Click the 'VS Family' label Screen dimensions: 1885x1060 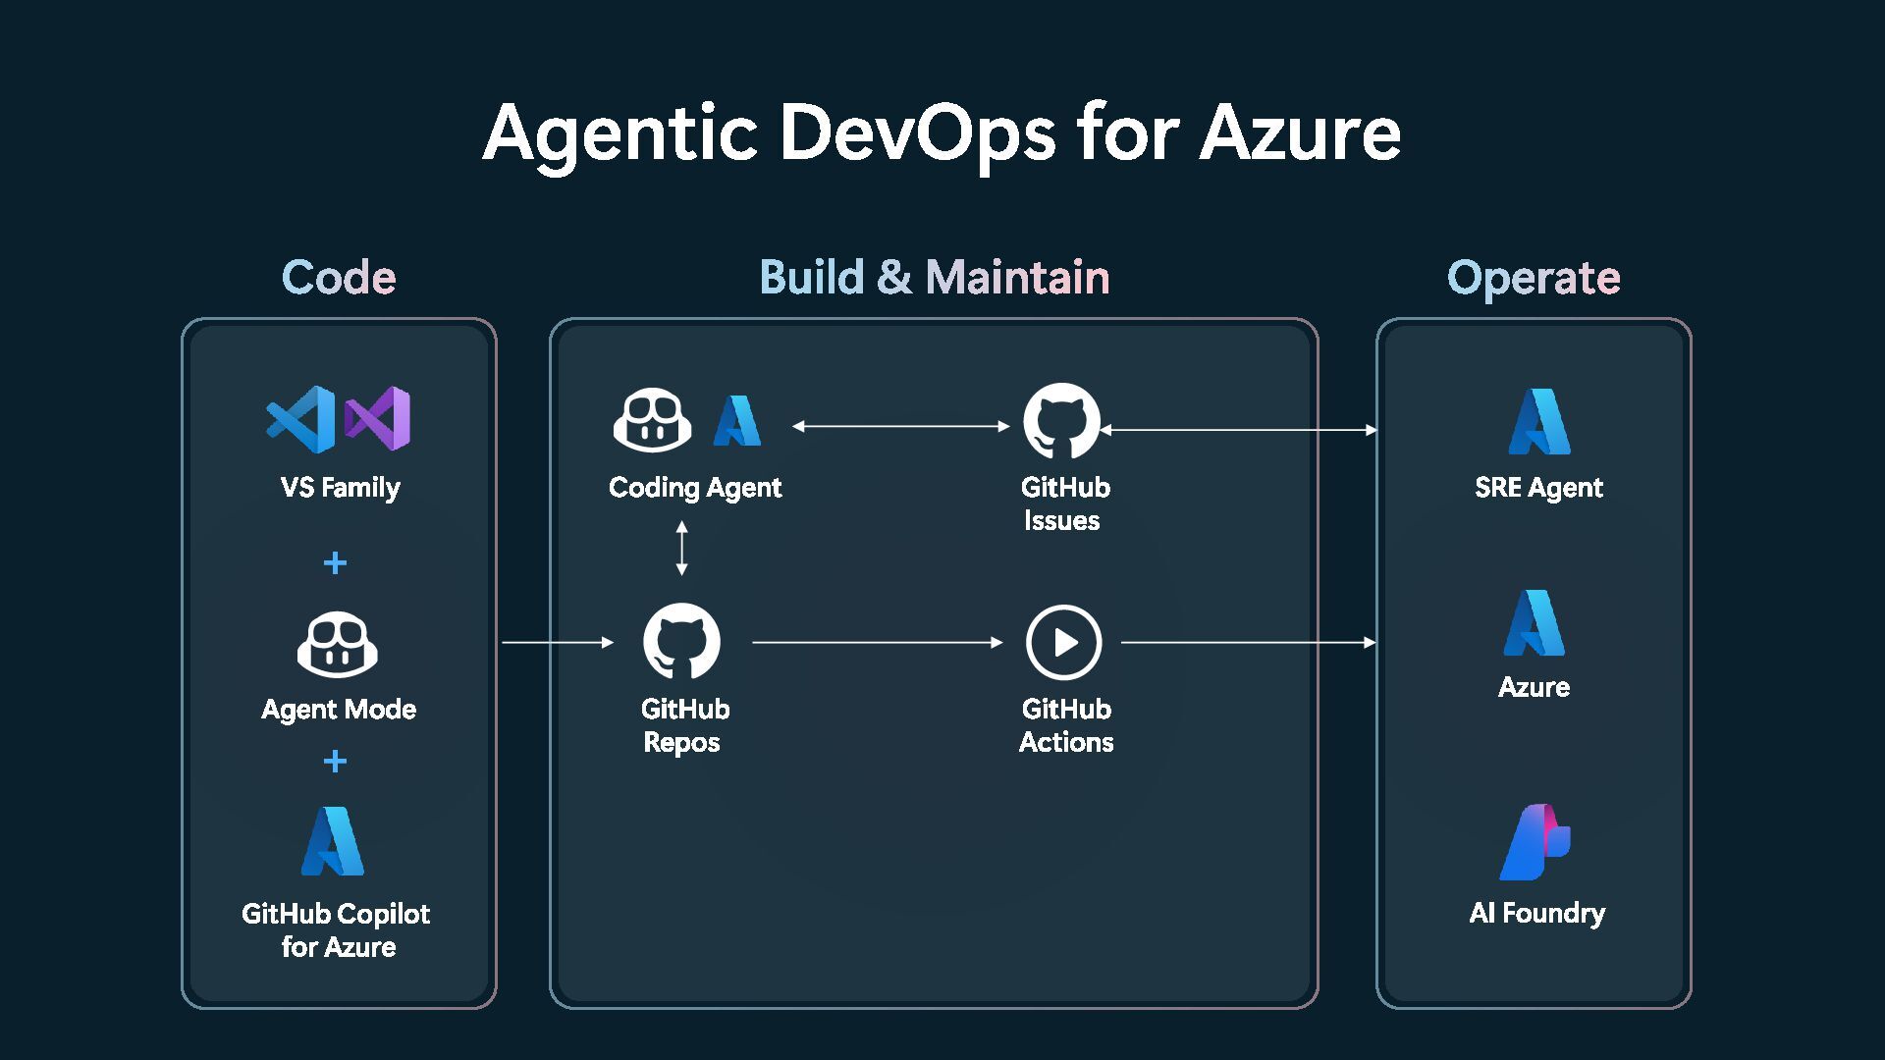pyautogui.click(x=340, y=488)
